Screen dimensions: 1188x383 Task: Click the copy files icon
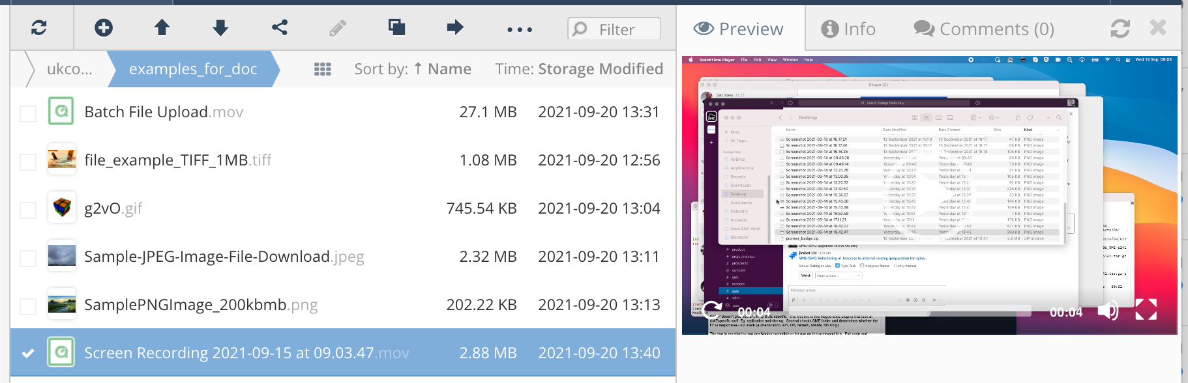(396, 28)
